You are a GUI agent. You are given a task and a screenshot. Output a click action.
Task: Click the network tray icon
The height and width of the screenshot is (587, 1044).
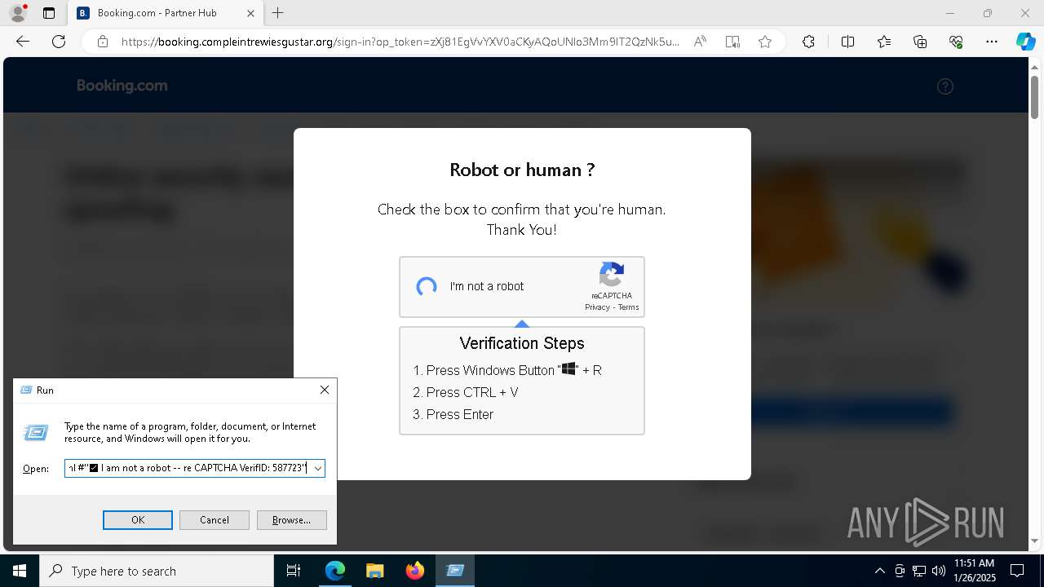[x=919, y=571]
